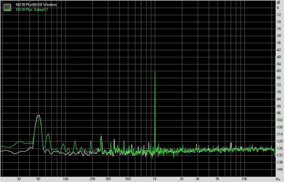
Task: Click the 'dB' axis unit label
Action: pyautogui.click(x=278, y=2)
